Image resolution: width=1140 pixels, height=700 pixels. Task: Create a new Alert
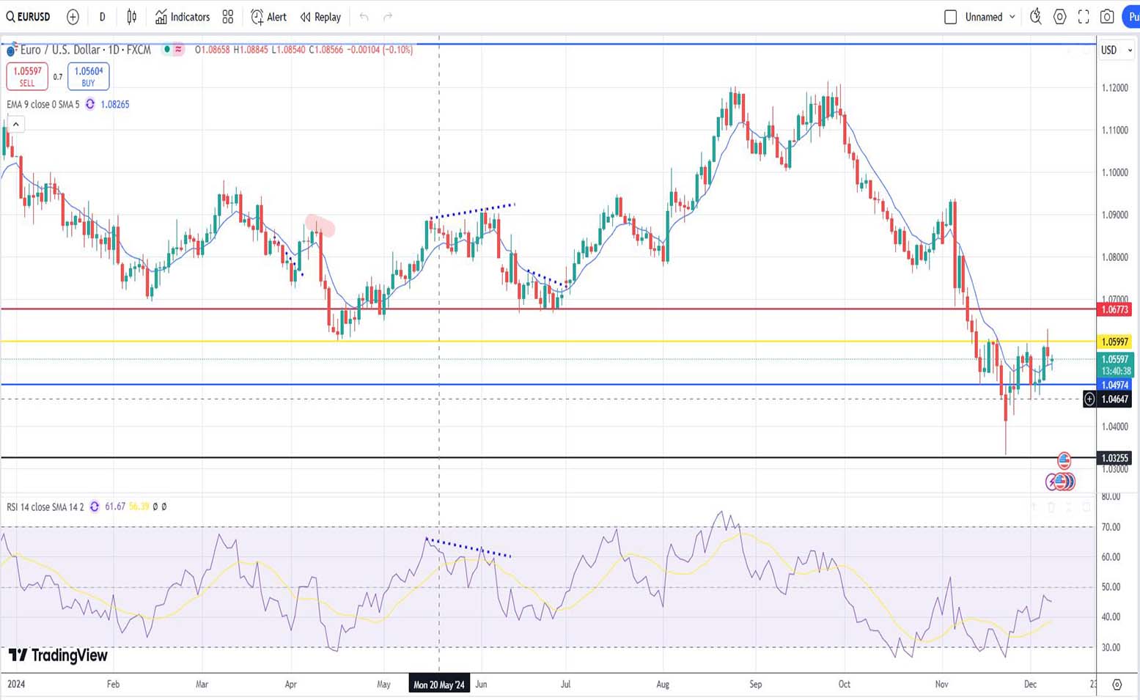(269, 17)
